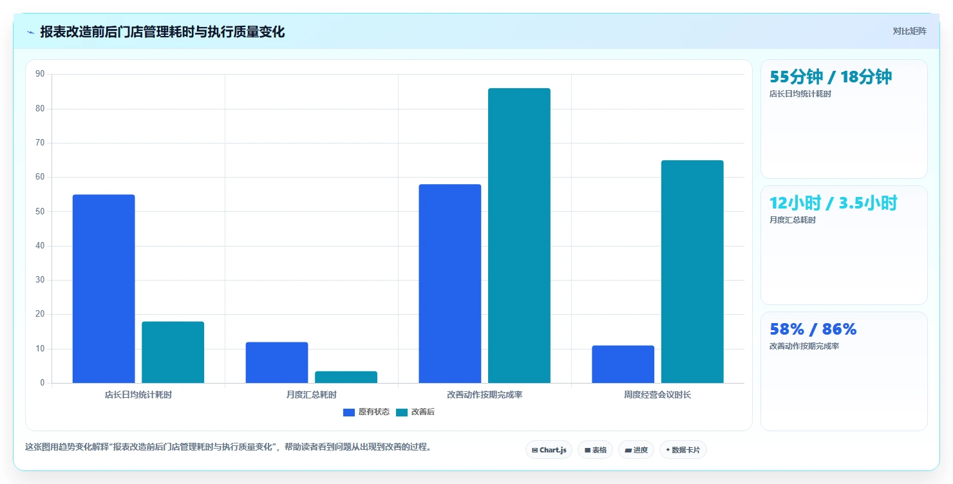Click the 月度汇总耗时 card caption
The height and width of the screenshot is (484, 953).
pyautogui.click(x=793, y=220)
